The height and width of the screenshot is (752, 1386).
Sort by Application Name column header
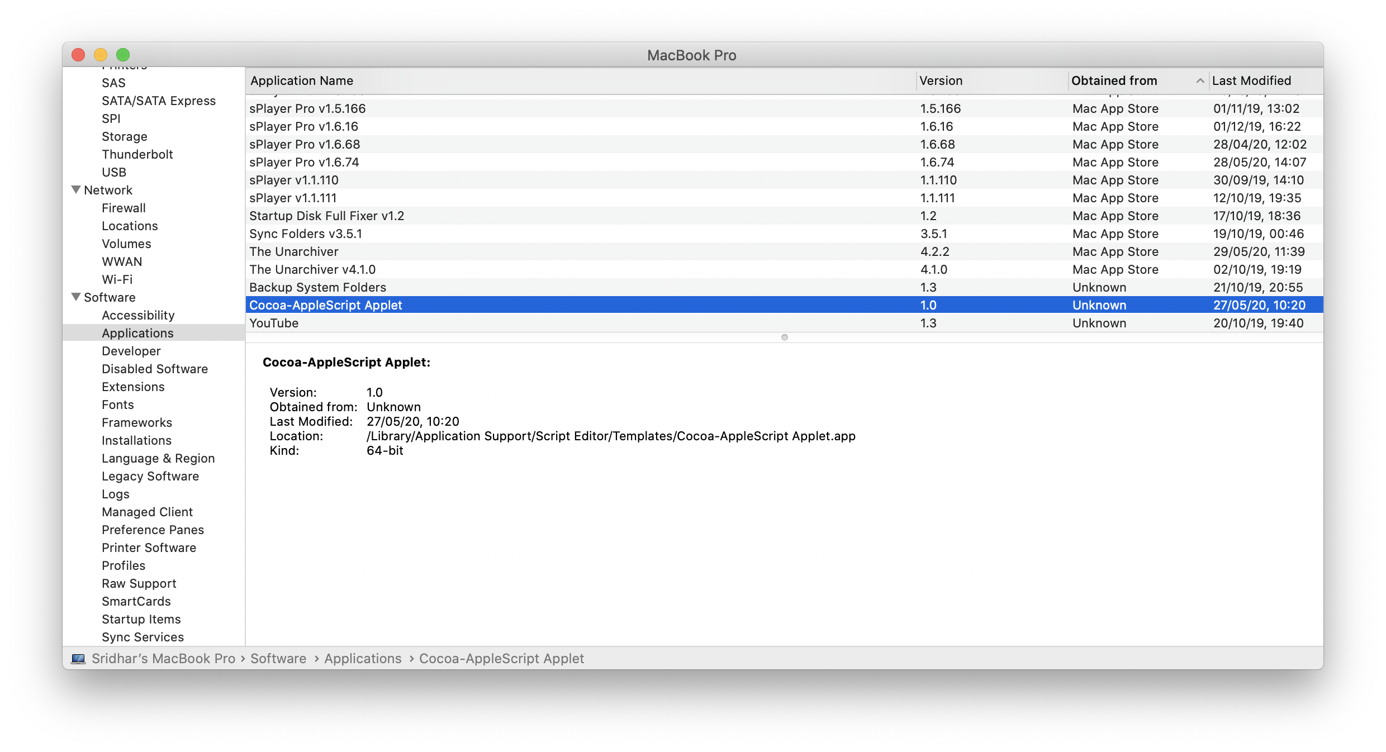point(302,81)
